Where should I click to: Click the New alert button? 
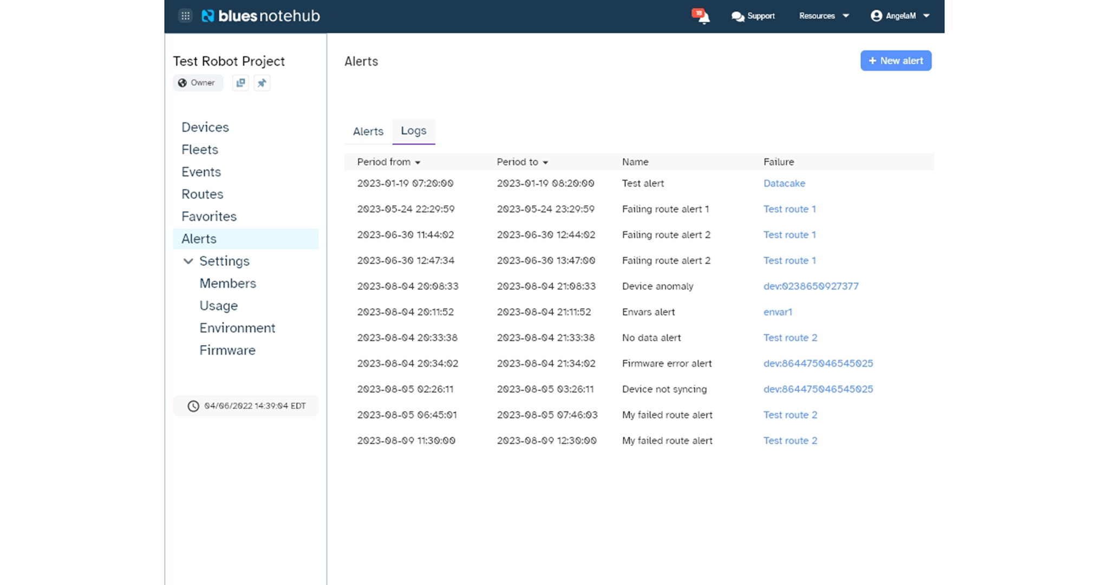896,61
